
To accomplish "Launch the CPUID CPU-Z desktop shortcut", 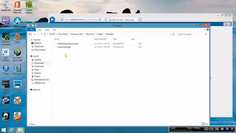I will coord(6,22).
